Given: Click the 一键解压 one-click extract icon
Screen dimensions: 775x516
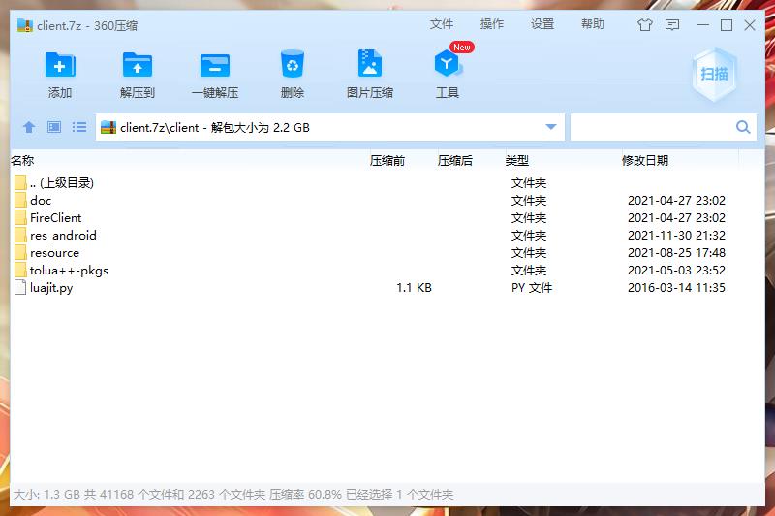Looking at the screenshot, I should [x=215, y=66].
